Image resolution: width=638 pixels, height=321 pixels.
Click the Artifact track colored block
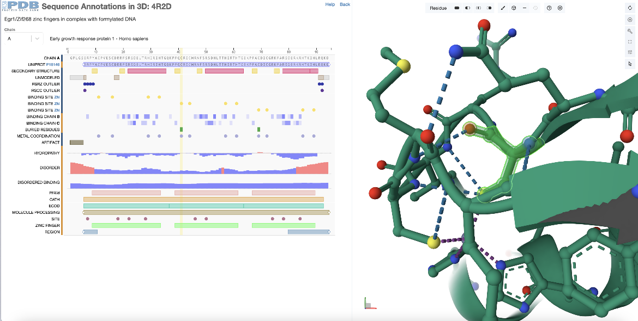[76, 143]
